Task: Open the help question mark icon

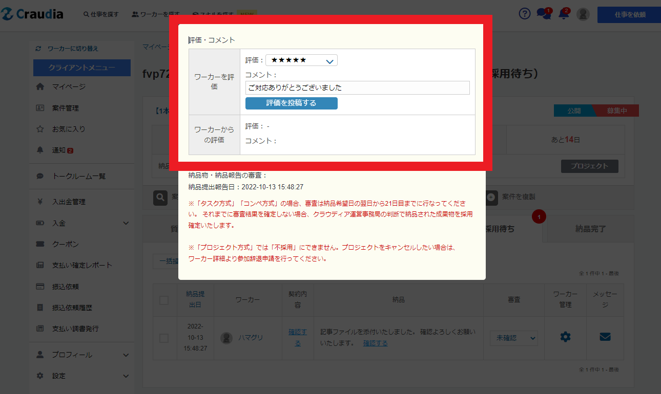Action: pos(524,14)
